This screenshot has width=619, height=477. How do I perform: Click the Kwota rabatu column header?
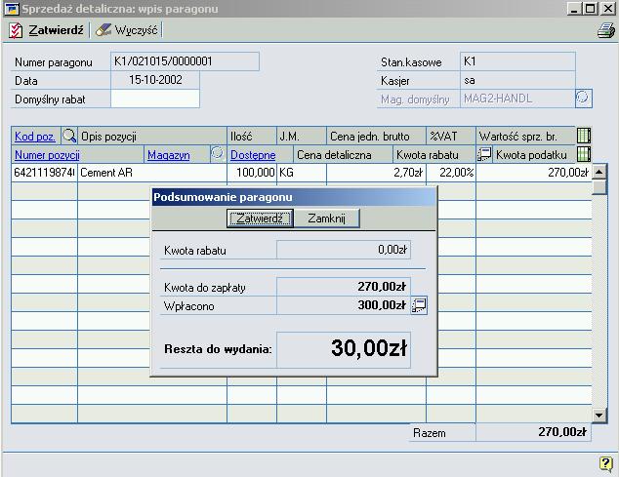click(x=434, y=155)
